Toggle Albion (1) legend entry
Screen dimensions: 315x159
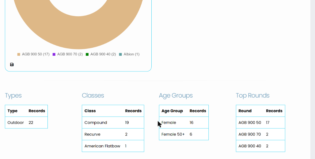pos(129,54)
